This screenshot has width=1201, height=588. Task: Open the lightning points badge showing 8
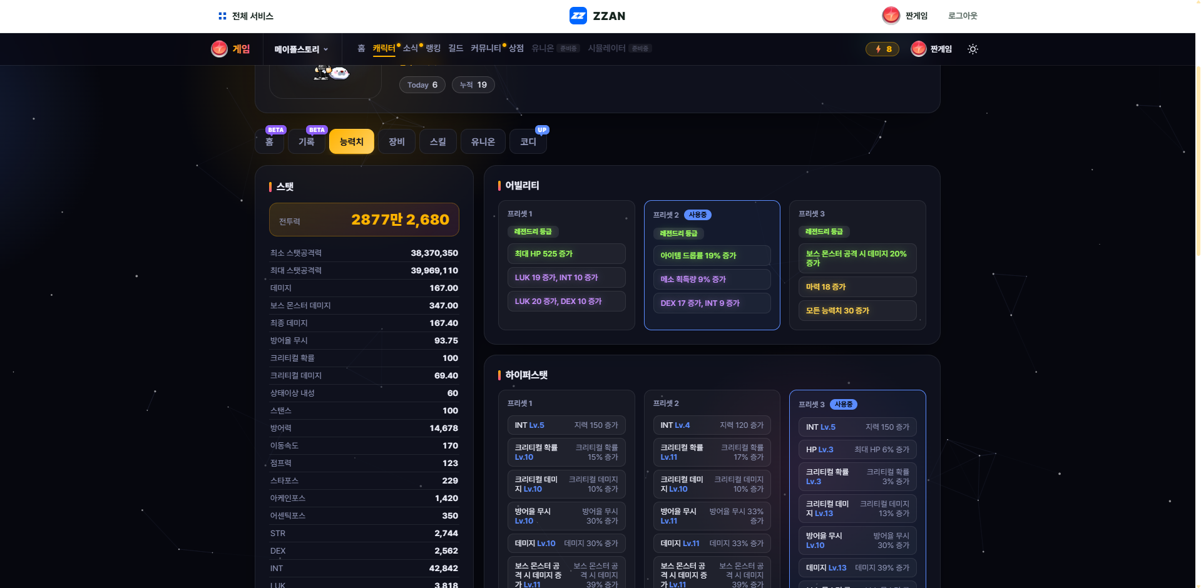point(882,49)
